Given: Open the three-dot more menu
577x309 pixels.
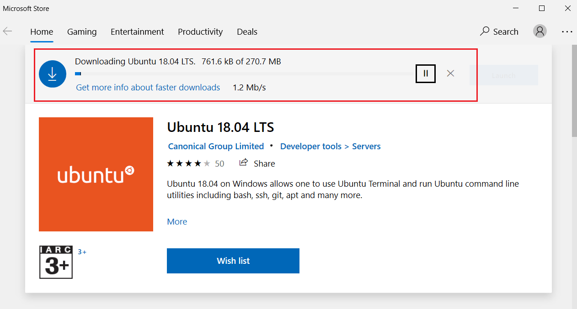Looking at the screenshot, I should pyautogui.click(x=567, y=31).
